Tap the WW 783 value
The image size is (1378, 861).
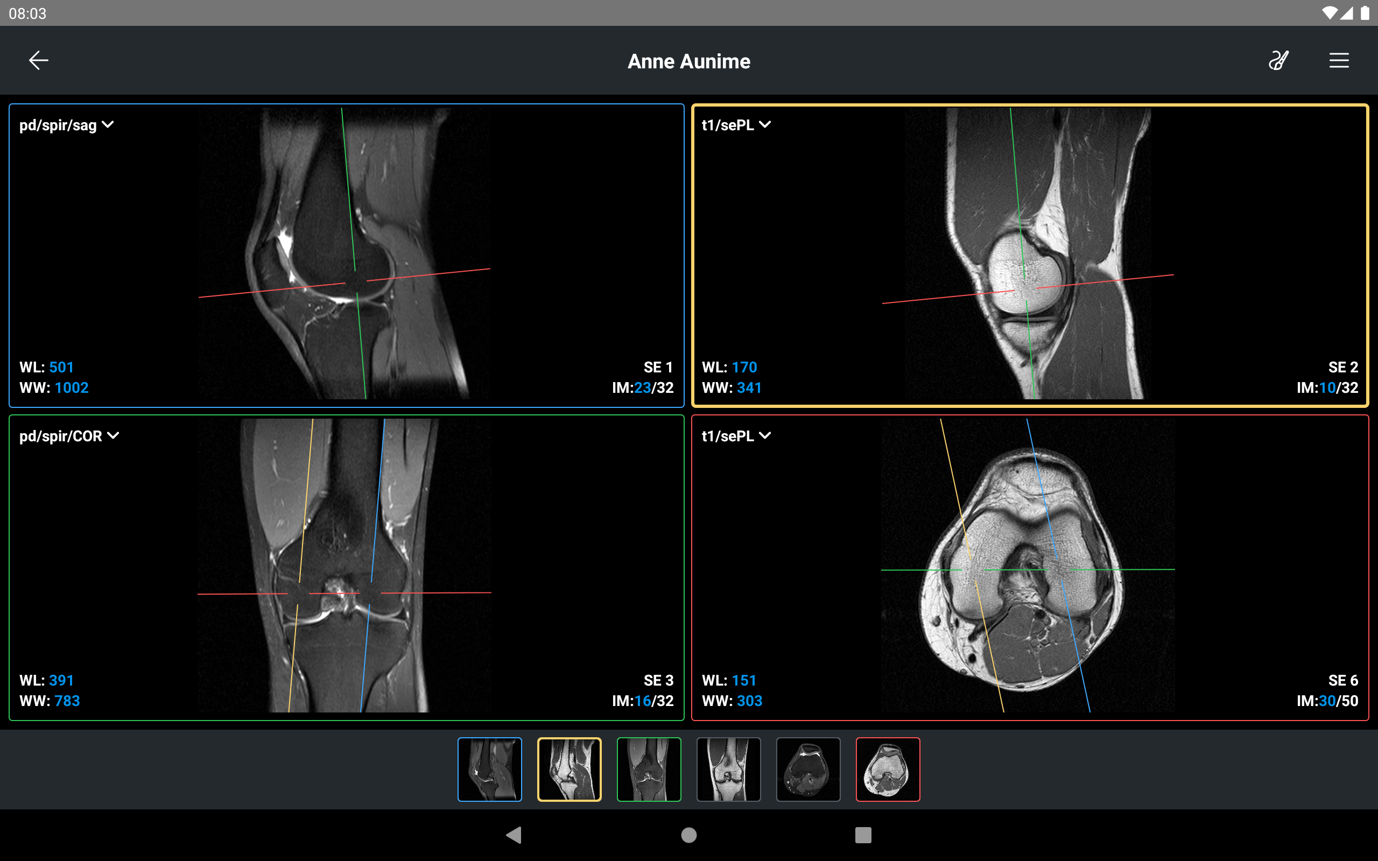(x=67, y=701)
